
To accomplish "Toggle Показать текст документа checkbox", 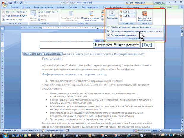I will click(122, 35).
